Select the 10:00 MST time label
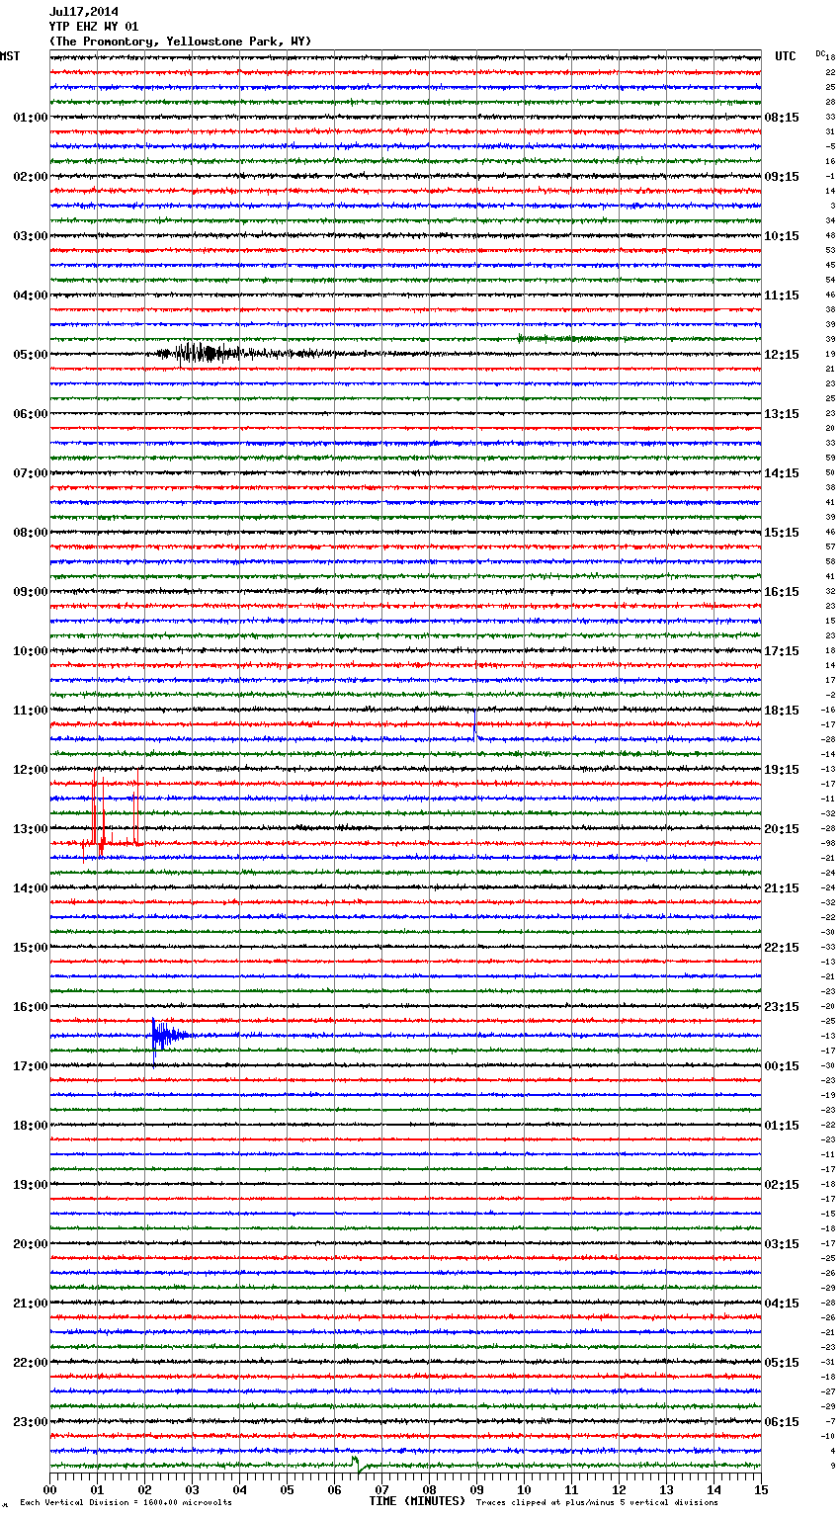The image size is (840, 1516). click(30, 651)
